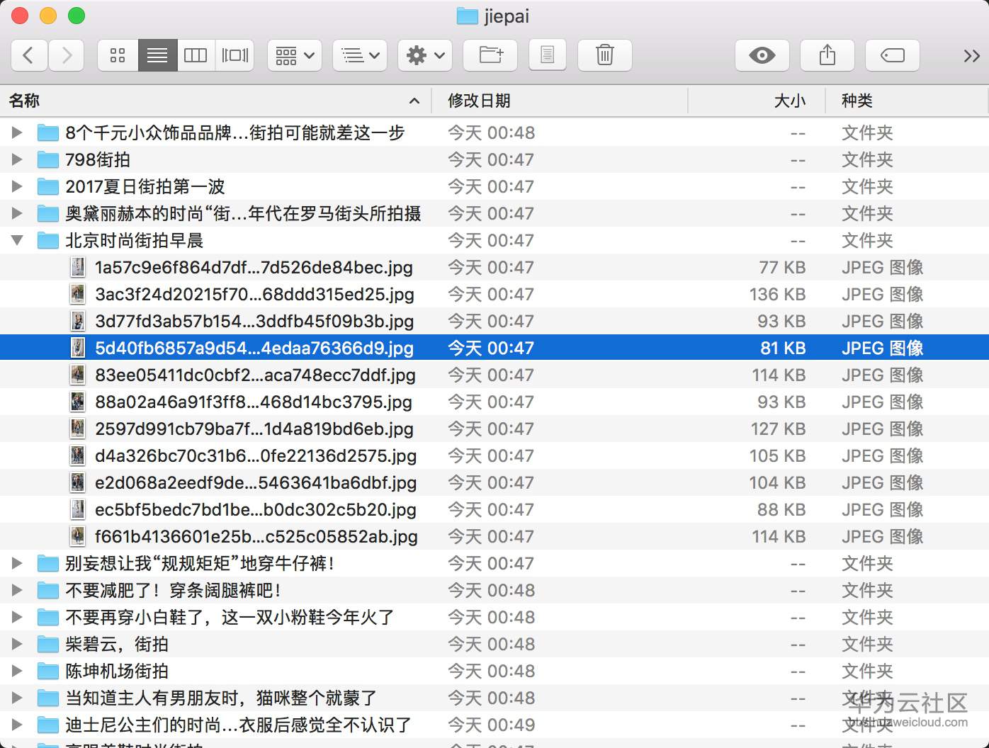Image resolution: width=989 pixels, height=748 pixels.
Task: Expand the 陈坤机场街拍 folder
Action: pyautogui.click(x=17, y=671)
